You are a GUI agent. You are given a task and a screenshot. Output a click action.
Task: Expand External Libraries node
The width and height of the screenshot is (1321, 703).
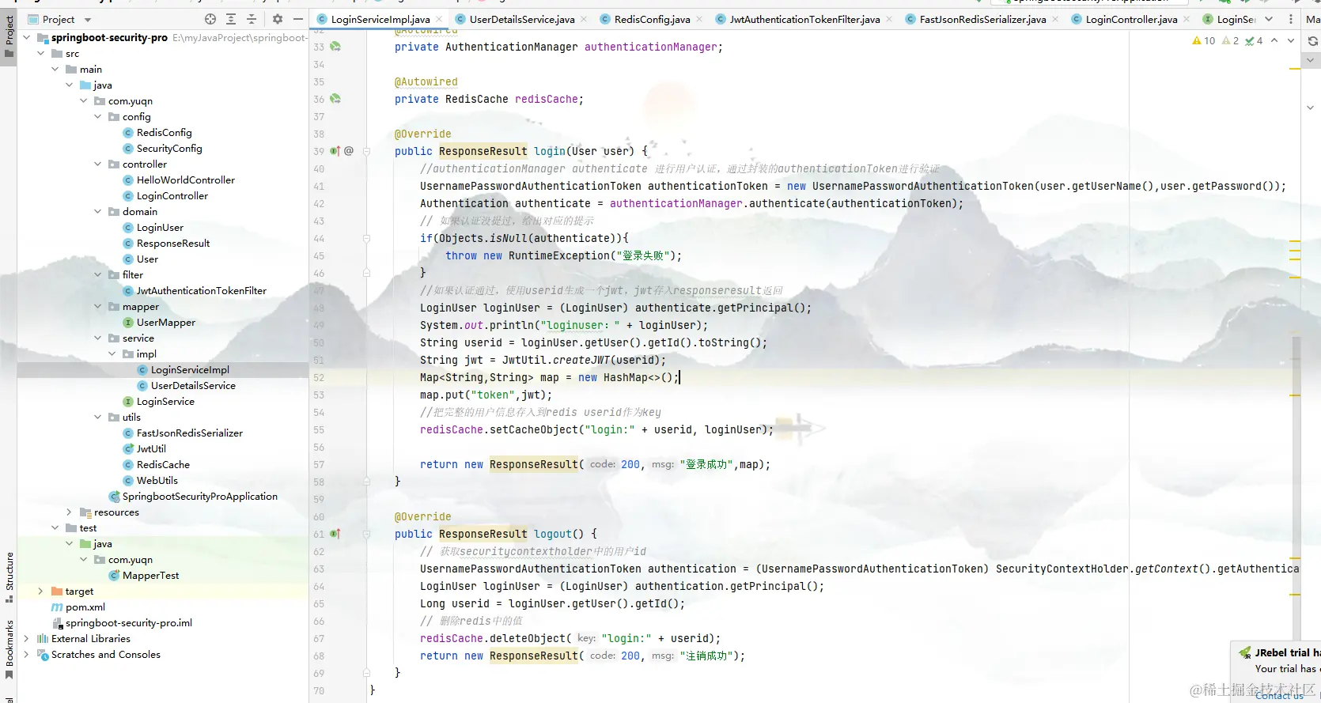pyautogui.click(x=26, y=638)
